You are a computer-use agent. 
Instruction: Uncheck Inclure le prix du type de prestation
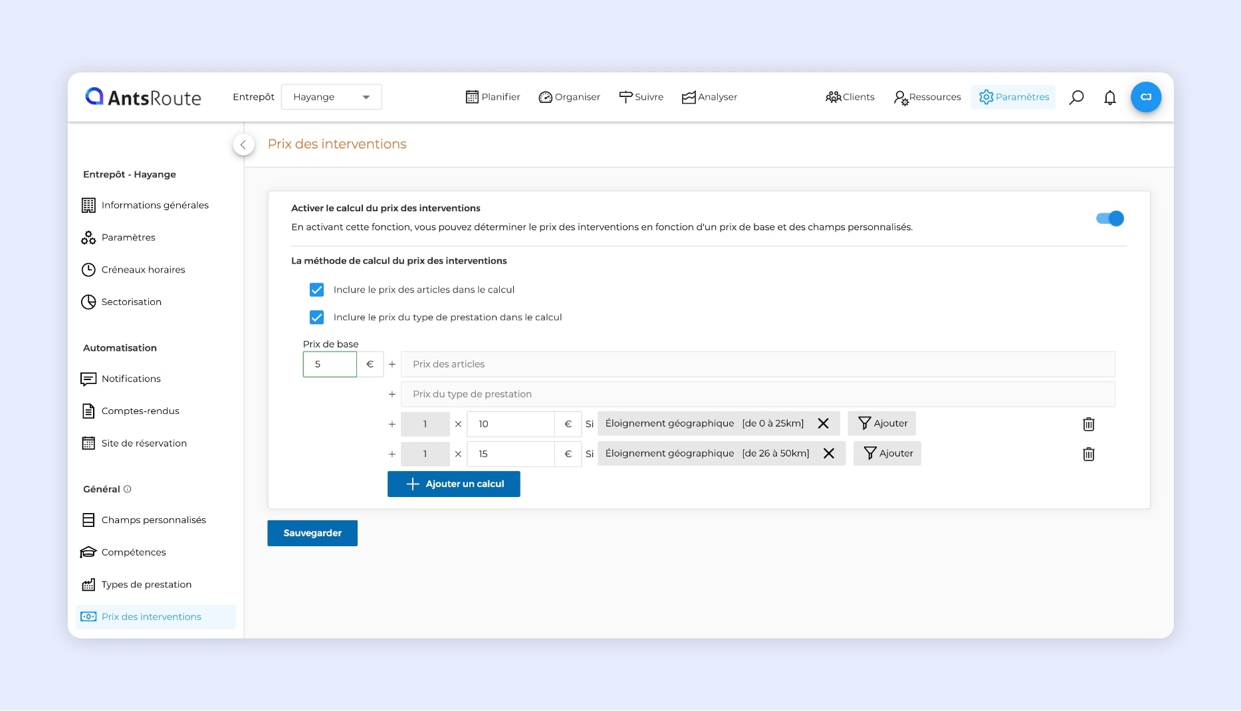317,318
